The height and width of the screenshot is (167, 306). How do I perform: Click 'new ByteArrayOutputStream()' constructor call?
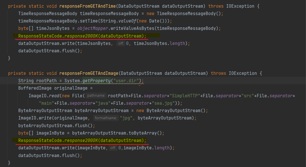coord(171,111)
